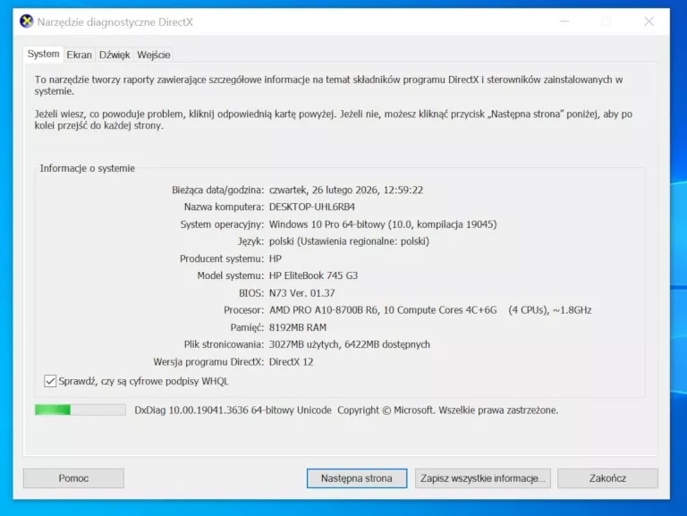Click the DxDiag 10.00.19041.3636 version text
This screenshot has width=687, height=516.
click(x=233, y=410)
